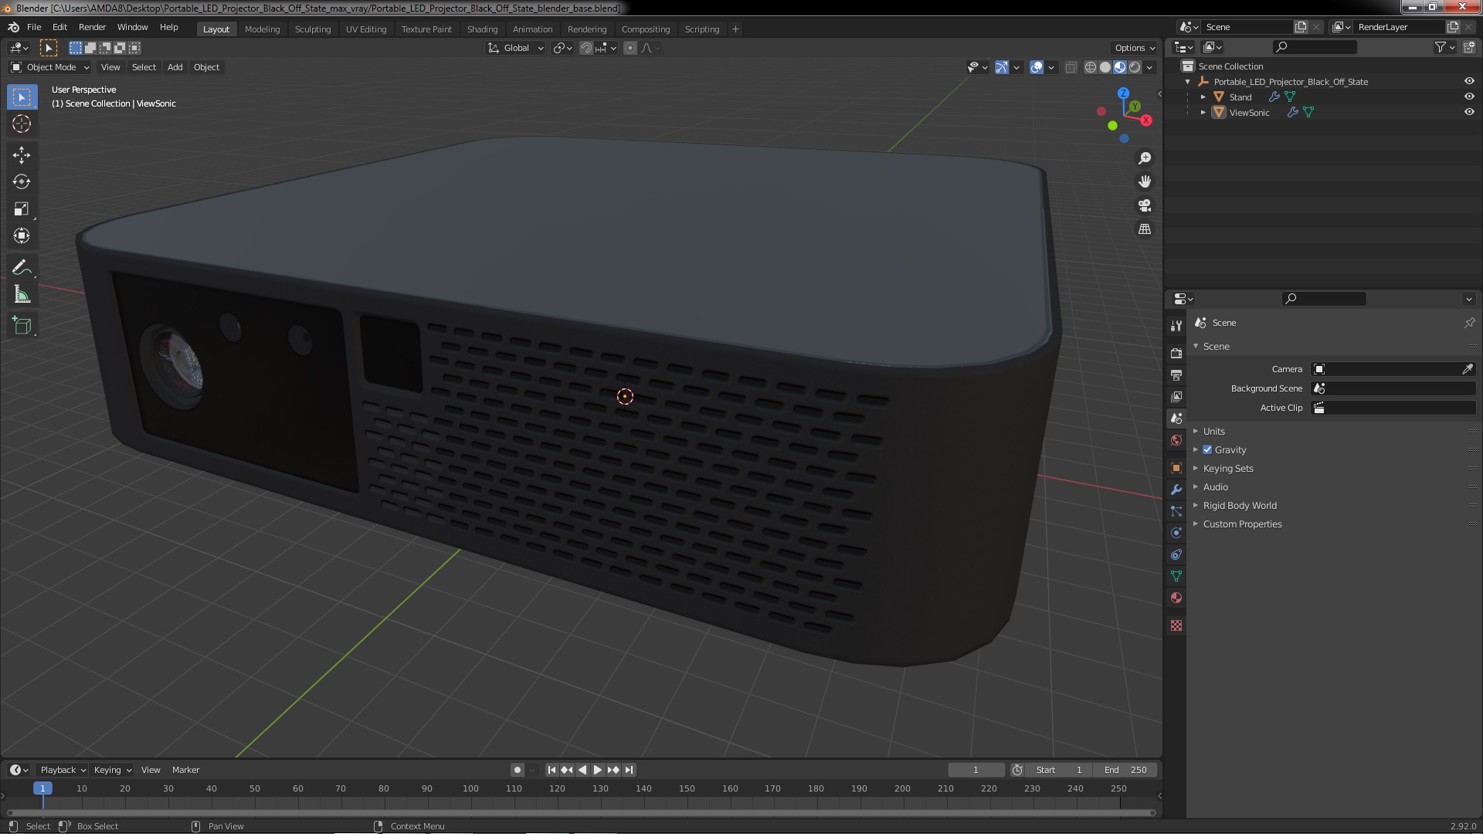Click the eyedropper beside Camera field

1467,369
